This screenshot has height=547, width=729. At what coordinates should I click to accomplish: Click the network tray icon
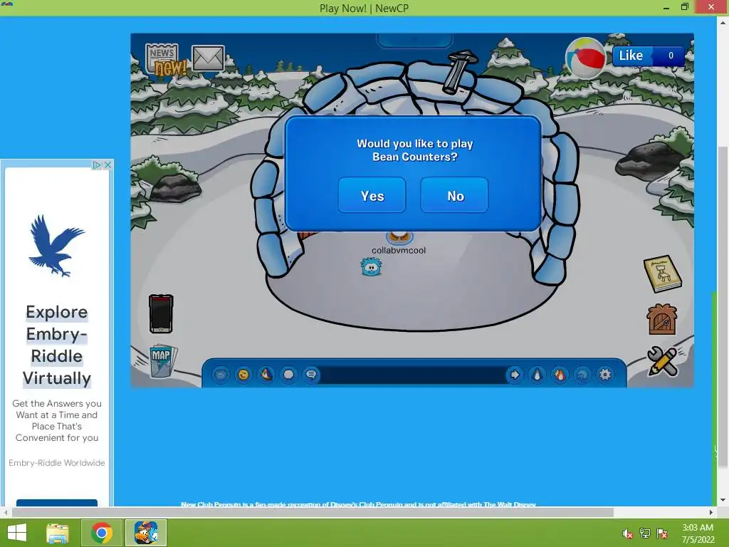point(645,533)
